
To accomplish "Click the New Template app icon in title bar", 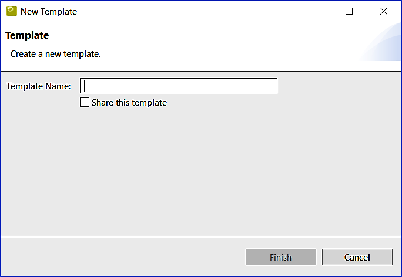I will [11, 11].
